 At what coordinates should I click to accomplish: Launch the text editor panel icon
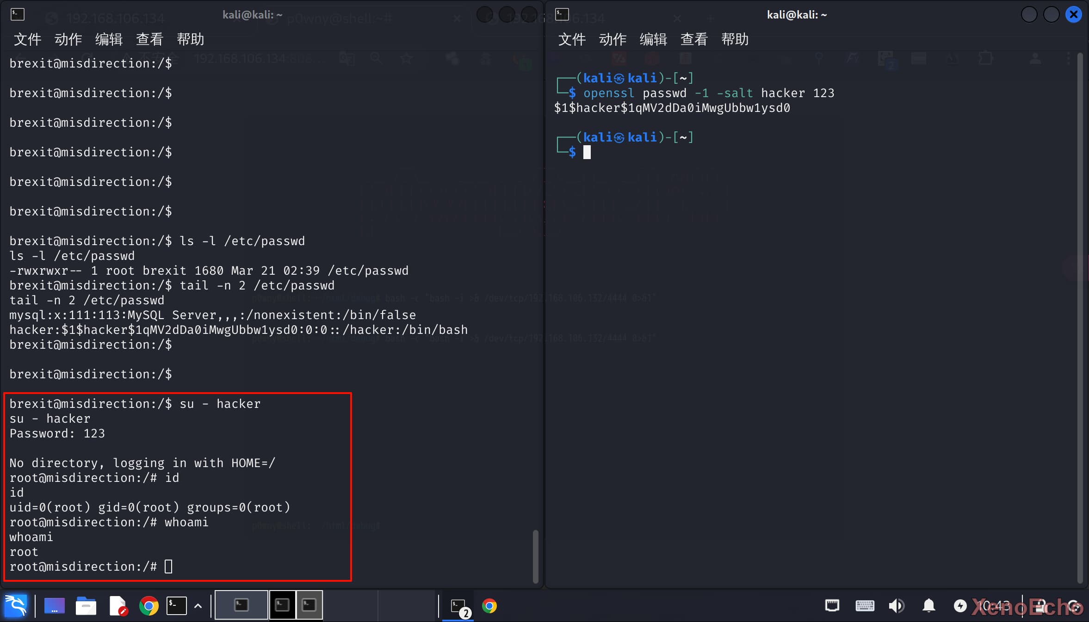[x=118, y=606]
